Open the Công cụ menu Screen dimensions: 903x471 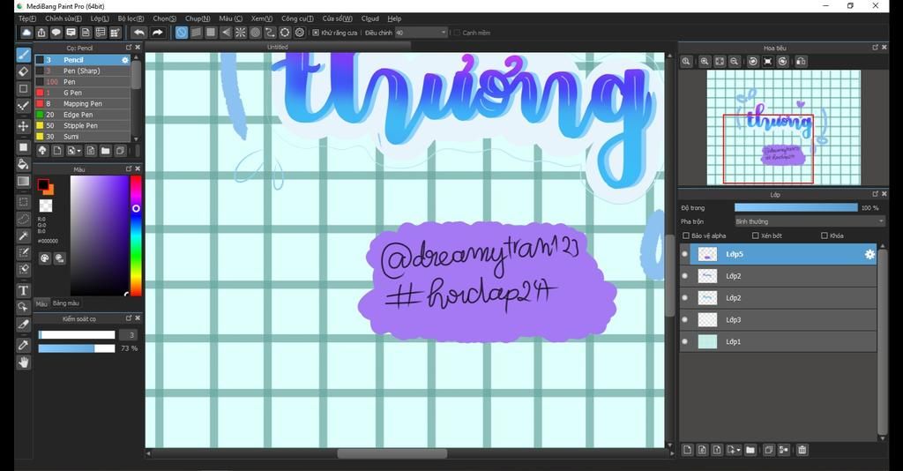[x=297, y=19]
